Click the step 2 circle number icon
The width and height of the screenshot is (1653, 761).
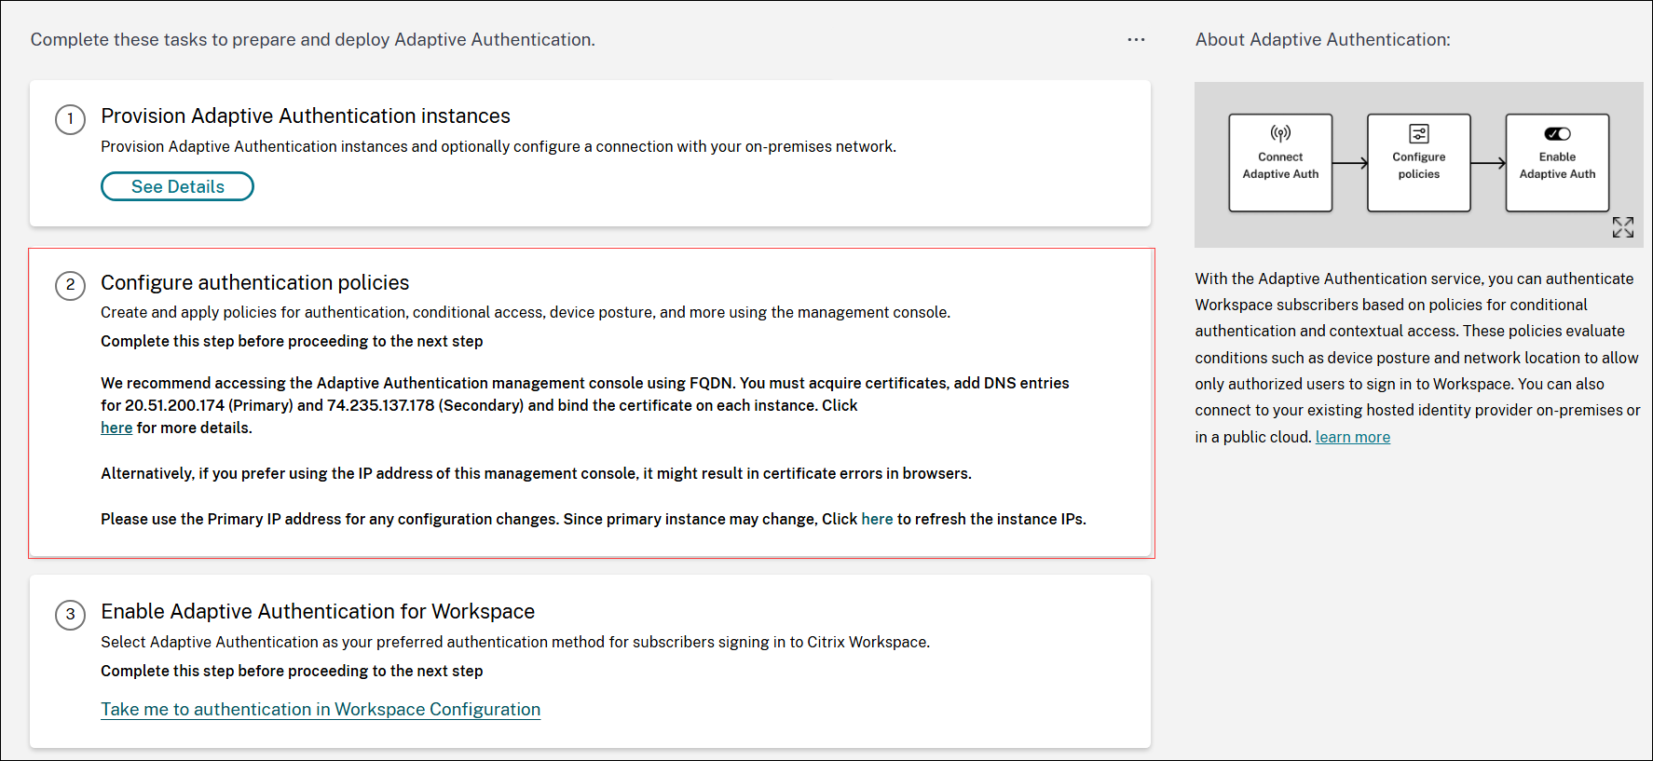coord(70,285)
